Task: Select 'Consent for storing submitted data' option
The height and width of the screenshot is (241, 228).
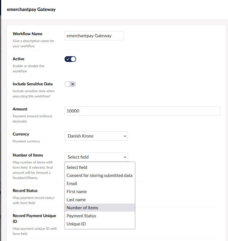Action: coord(100,176)
